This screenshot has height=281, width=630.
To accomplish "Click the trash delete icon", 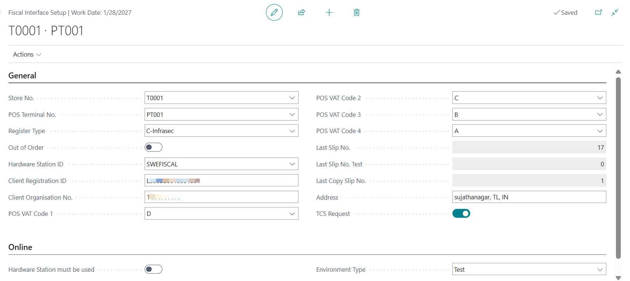I will click(357, 13).
